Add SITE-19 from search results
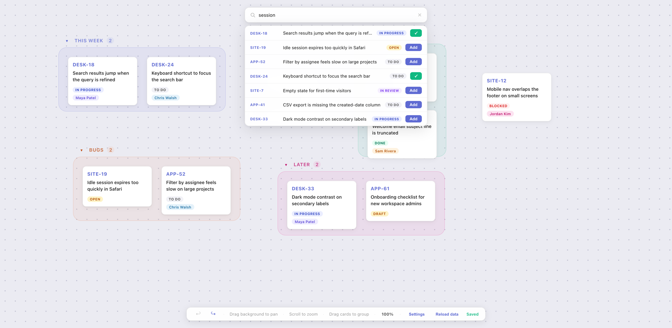672x328 pixels. [x=413, y=47]
